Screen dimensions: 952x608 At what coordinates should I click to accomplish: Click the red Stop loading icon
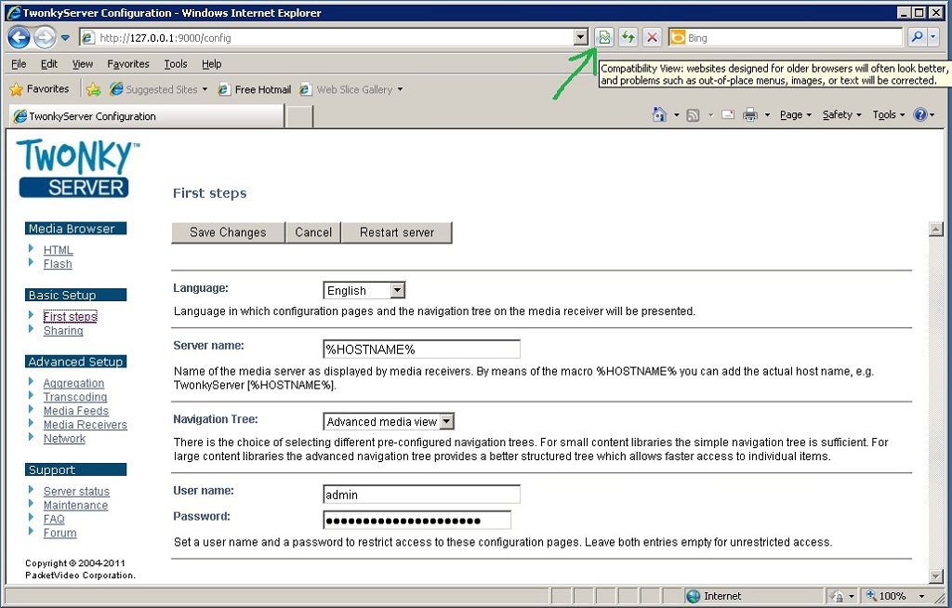coord(651,36)
